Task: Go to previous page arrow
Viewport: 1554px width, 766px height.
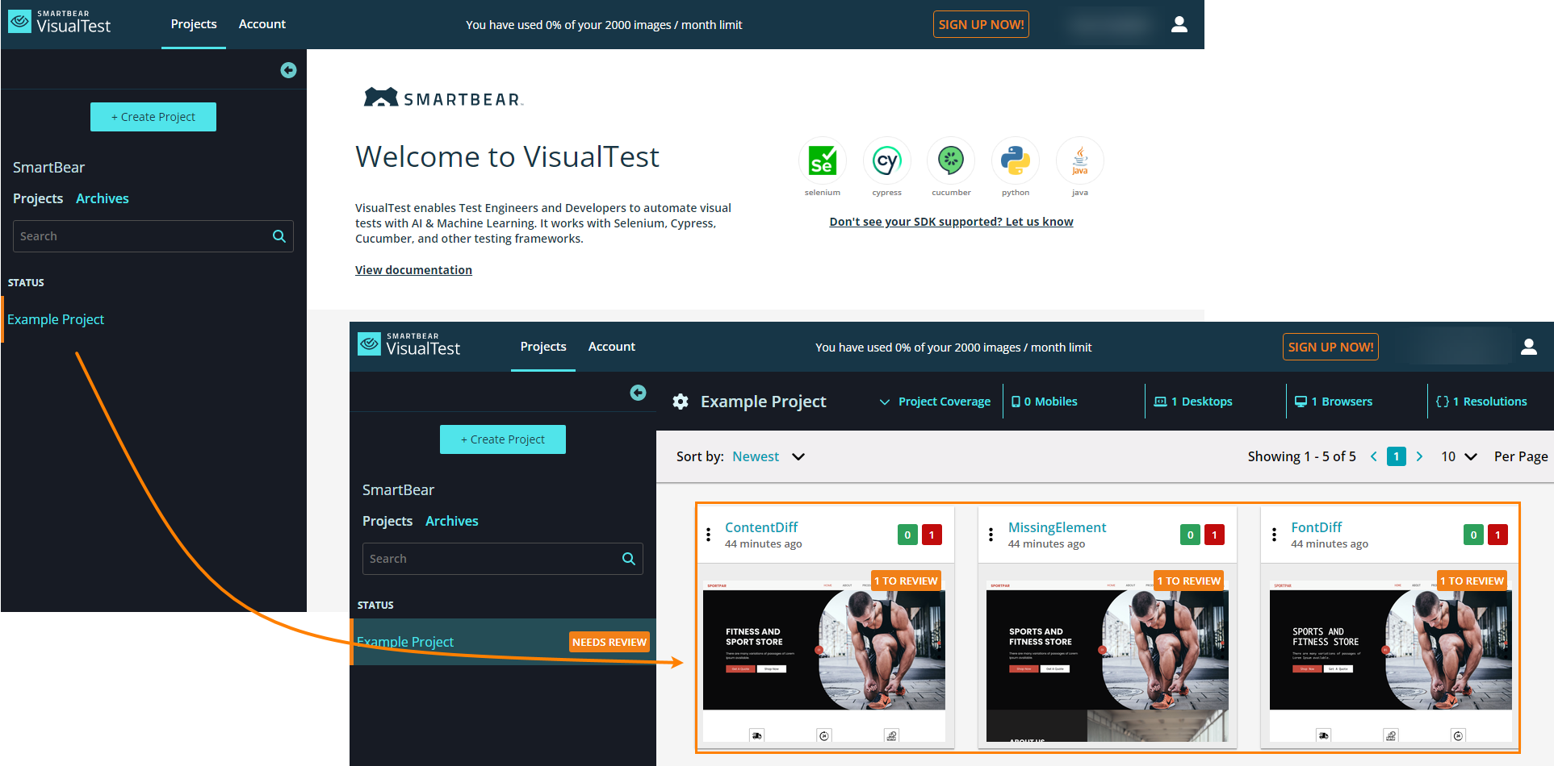Action: click(1373, 456)
